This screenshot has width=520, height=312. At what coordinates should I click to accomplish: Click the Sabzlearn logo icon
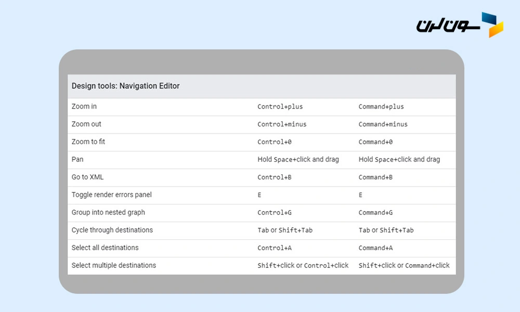tap(492, 24)
